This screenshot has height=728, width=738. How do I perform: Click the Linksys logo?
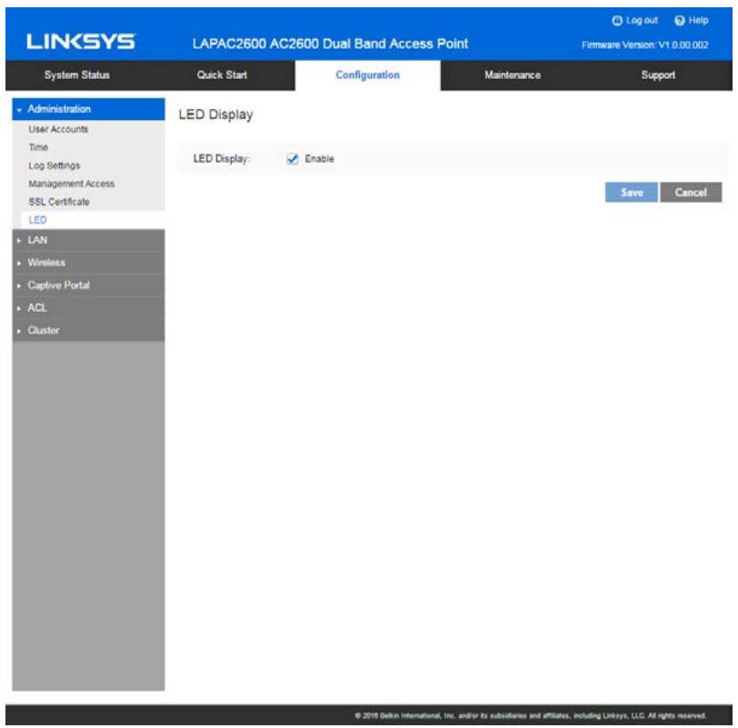click(81, 42)
